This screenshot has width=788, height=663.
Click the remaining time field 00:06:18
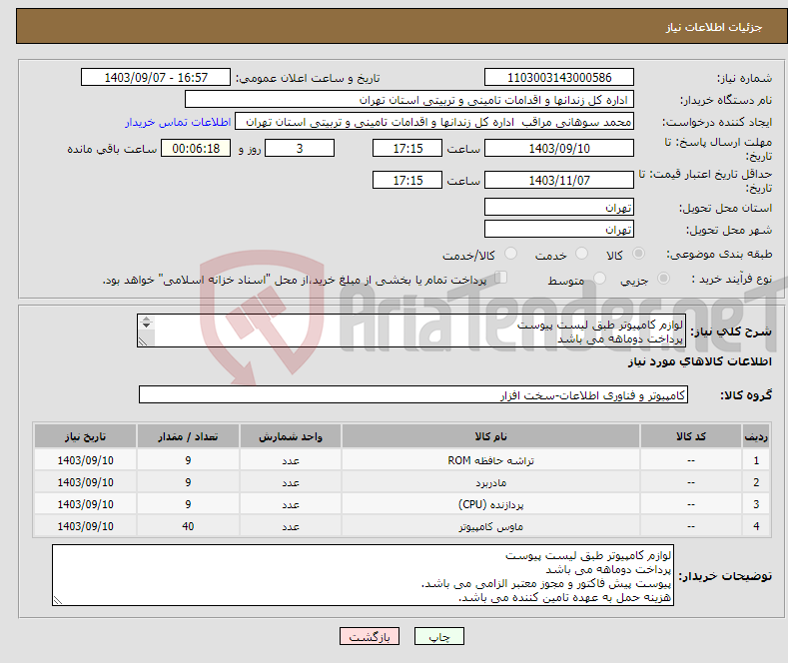pyautogui.click(x=196, y=148)
